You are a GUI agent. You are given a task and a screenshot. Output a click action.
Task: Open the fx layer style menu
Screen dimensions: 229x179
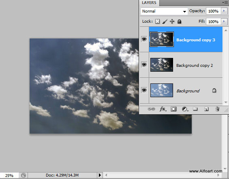click(x=163, y=109)
